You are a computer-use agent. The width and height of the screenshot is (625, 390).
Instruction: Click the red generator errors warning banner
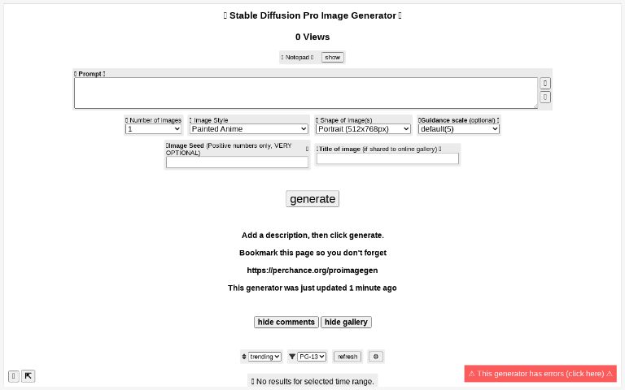[540, 374]
